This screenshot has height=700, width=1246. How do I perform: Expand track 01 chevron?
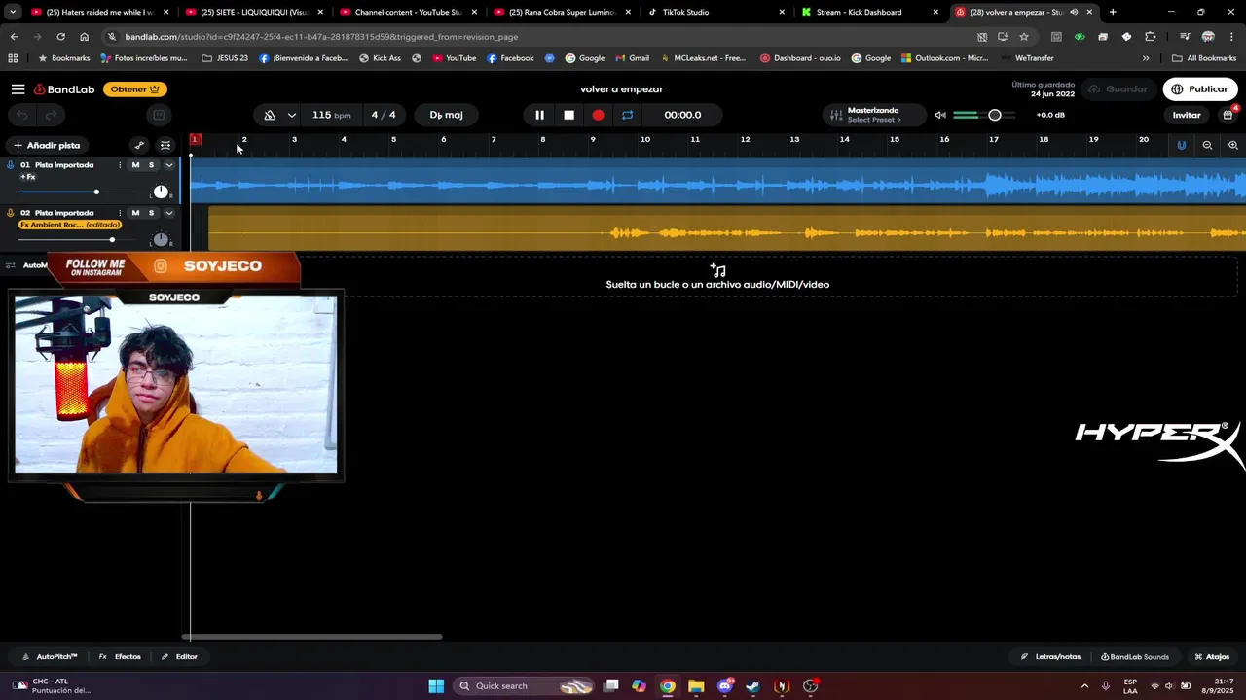click(168, 165)
